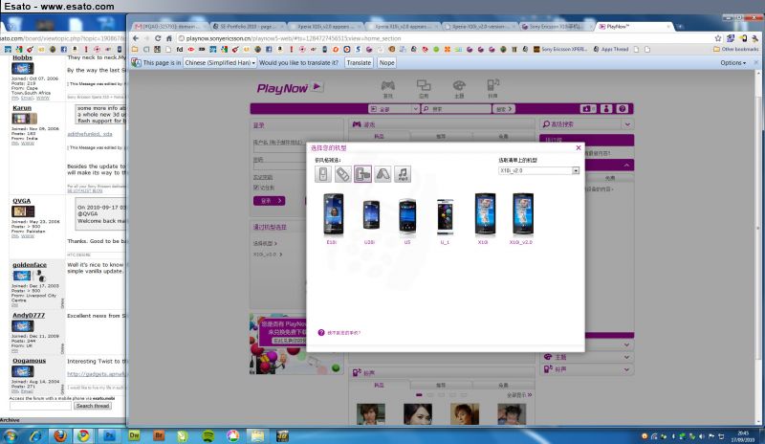Switch to the PlayNow tab
This screenshot has height=444, width=765.
coord(634,27)
